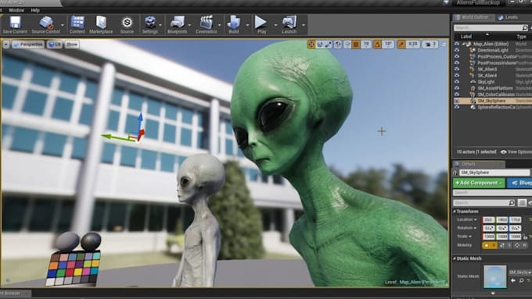Build the level
Screen dimensions: 532x299
(x=233, y=25)
